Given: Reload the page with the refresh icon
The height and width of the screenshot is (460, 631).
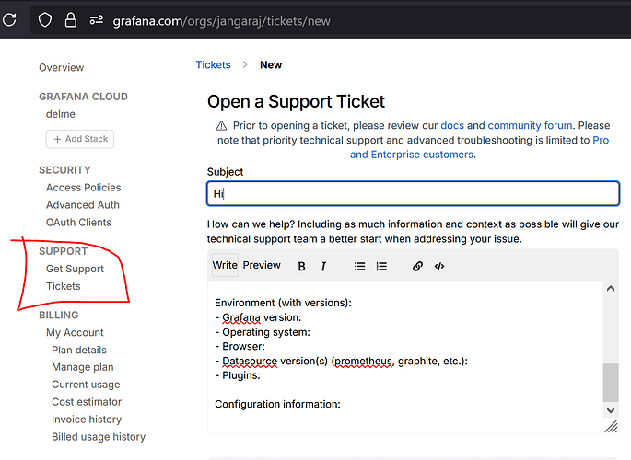Looking at the screenshot, I should pos(9,19).
